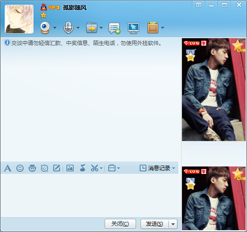
Task: Close the chat window with X
Action: click(239, 5)
